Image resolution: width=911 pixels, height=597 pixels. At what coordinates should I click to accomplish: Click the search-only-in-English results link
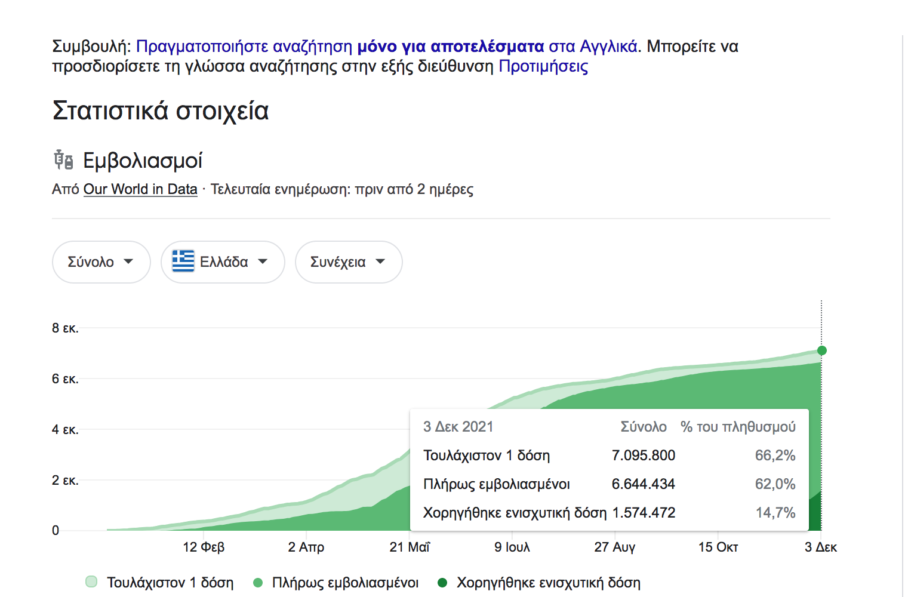(387, 47)
